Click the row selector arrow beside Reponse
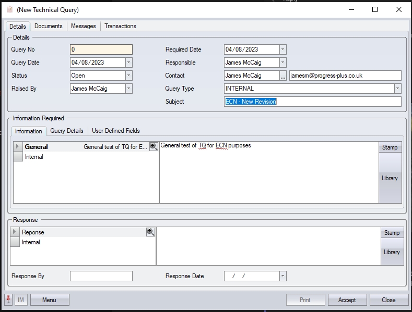The image size is (412, 312). tap(15, 232)
